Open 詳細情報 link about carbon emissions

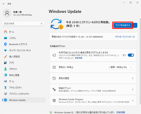(121, 112)
